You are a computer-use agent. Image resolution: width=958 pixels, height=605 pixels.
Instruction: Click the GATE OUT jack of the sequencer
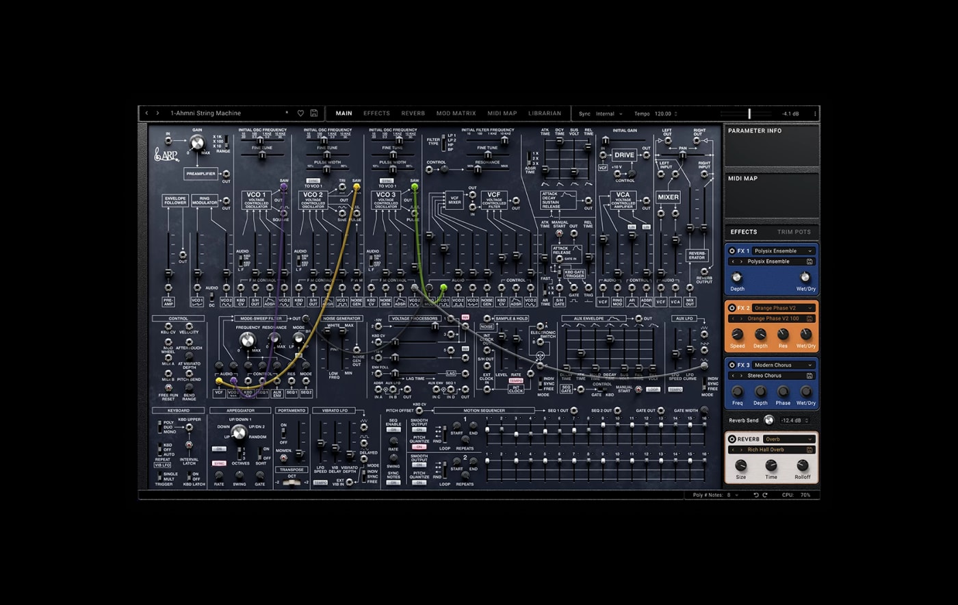point(660,411)
